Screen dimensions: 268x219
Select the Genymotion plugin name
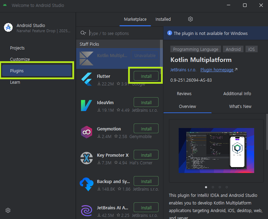[109, 129]
